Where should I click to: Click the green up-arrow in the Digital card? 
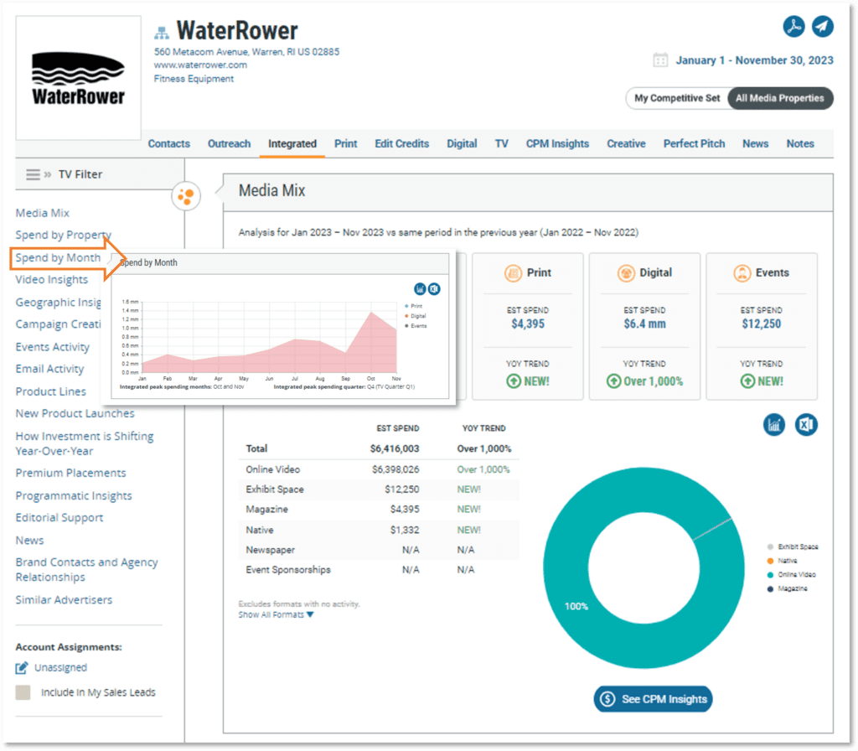(x=614, y=381)
